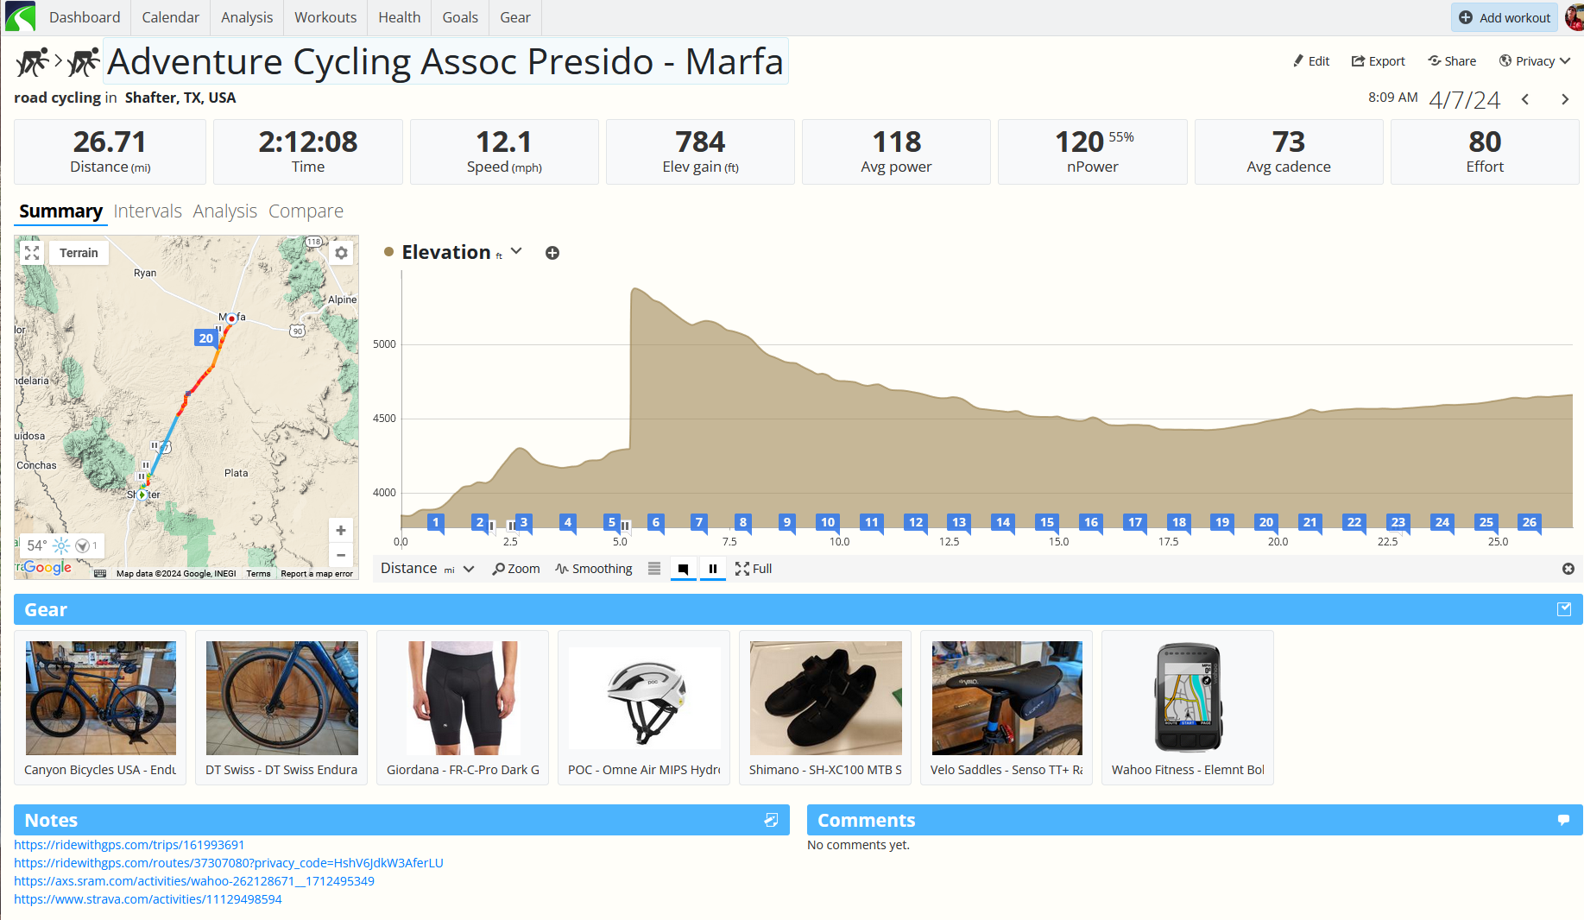1584x920 pixels.
Task: Select lap marker 13 on the elevation chart
Action: [x=959, y=522]
